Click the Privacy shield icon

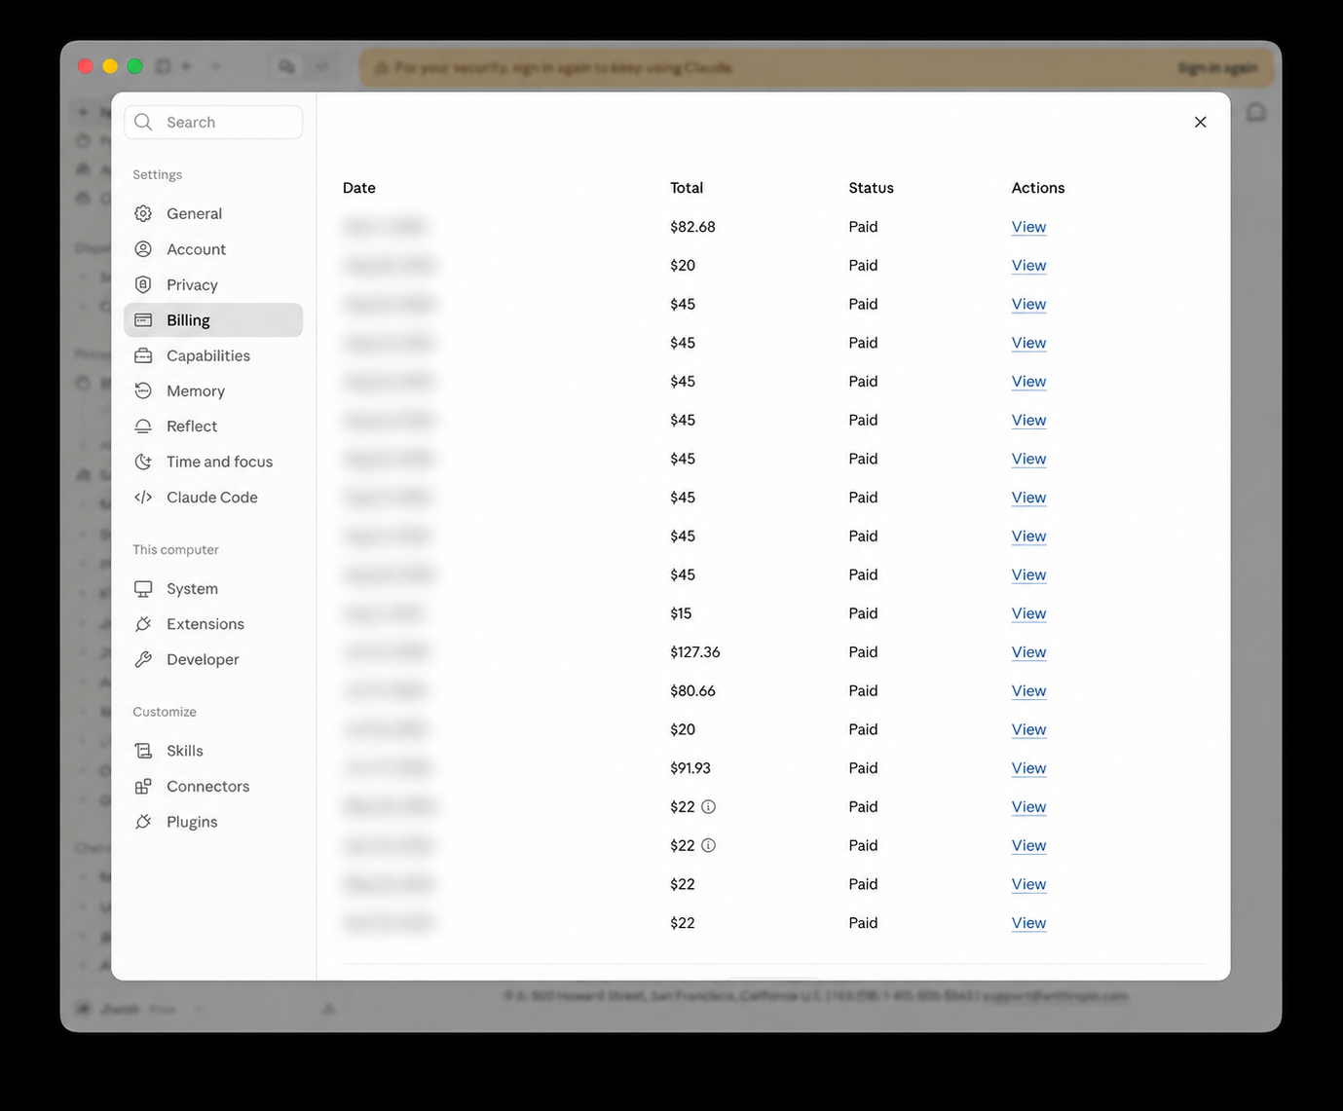coord(143,284)
